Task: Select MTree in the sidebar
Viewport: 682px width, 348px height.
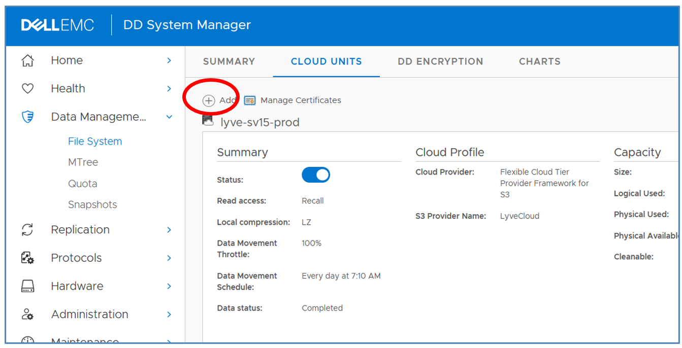Action: pos(83,162)
